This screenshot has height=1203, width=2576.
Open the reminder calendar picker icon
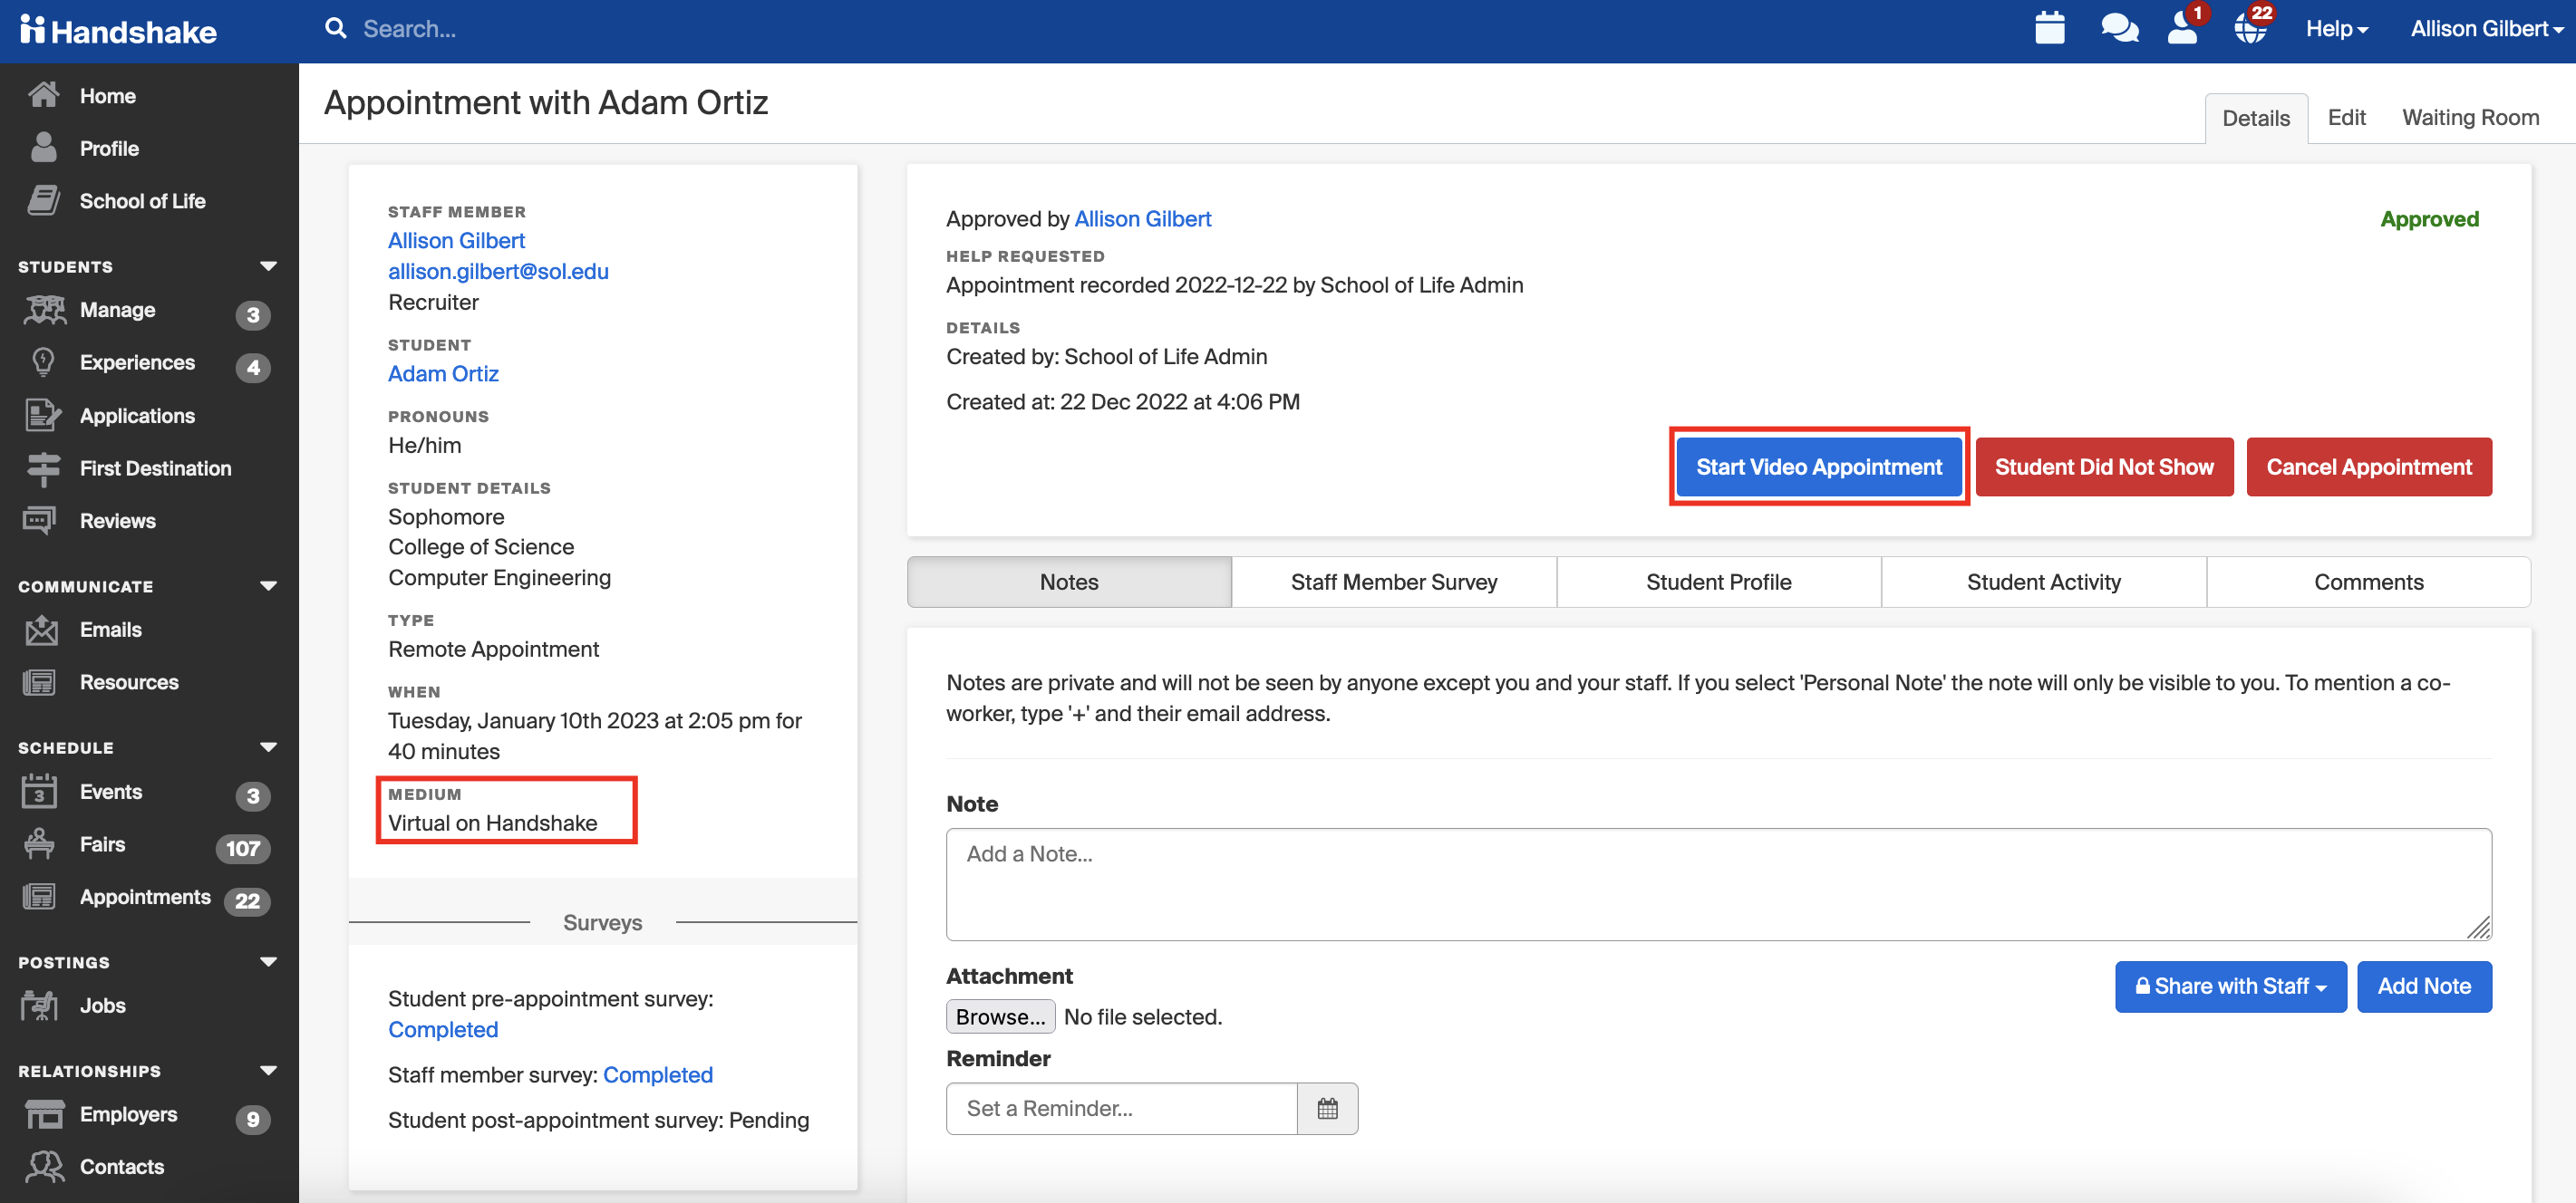click(x=1327, y=1108)
